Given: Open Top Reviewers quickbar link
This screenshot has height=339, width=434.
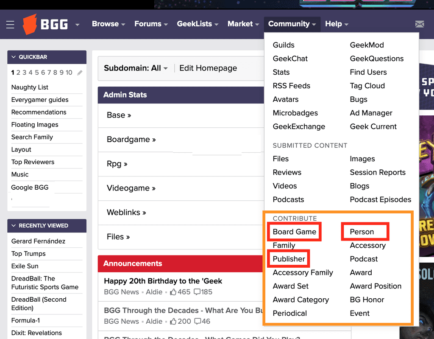Looking at the screenshot, I should point(33,162).
